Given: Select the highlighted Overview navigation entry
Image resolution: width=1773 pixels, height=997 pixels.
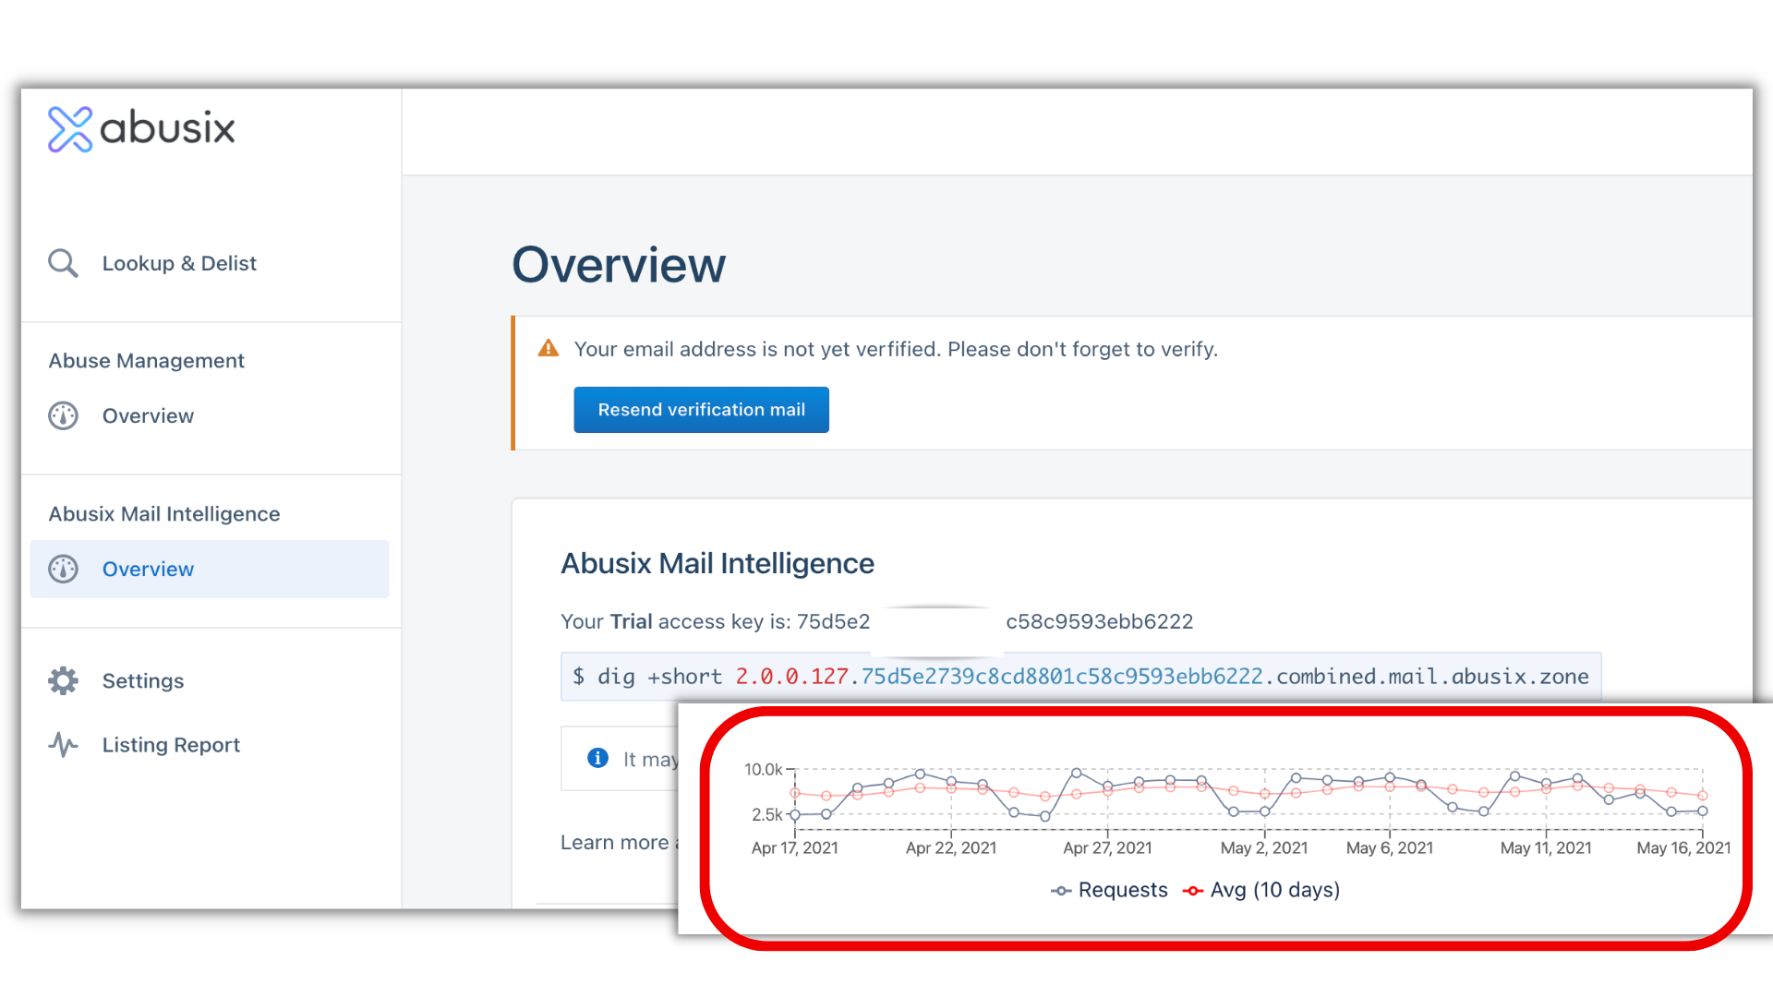Looking at the screenshot, I should click(x=148, y=569).
